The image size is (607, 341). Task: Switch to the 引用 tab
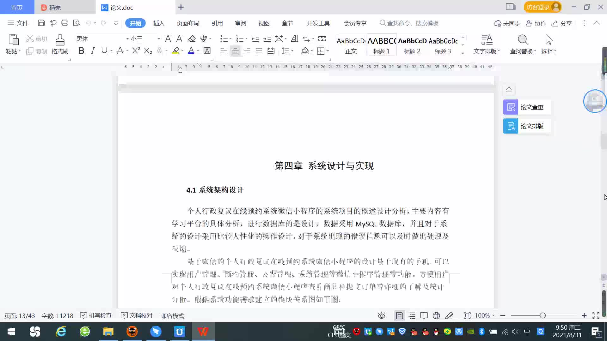click(x=217, y=23)
